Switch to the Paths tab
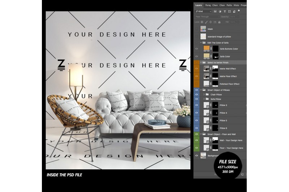Viewport: 289px width, 192px height. tap(229, 5)
